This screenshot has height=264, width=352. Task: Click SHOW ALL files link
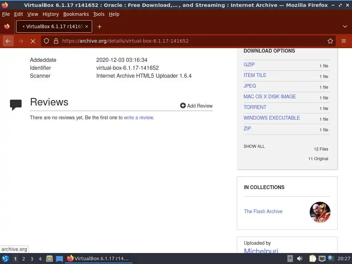(254, 146)
